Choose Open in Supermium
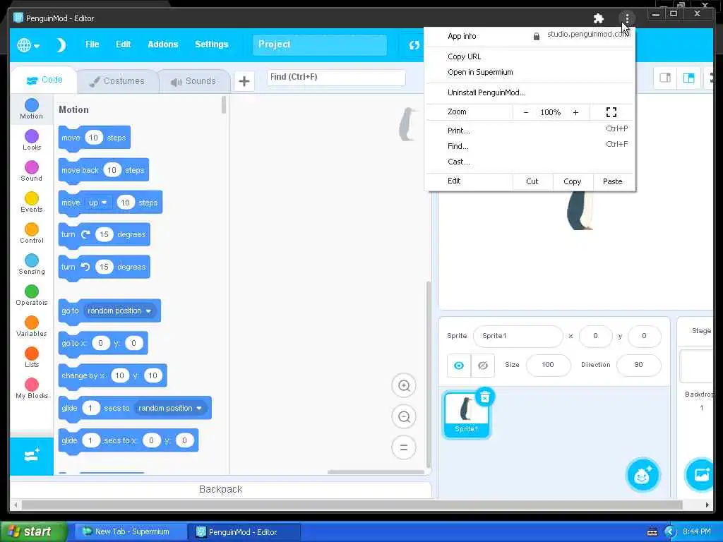The height and width of the screenshot is (542, 723). (530, 73)
